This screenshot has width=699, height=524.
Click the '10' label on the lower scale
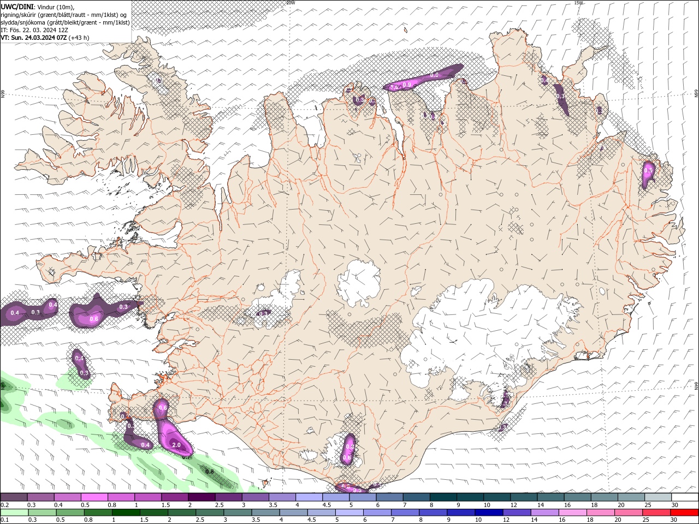[478, 520]
